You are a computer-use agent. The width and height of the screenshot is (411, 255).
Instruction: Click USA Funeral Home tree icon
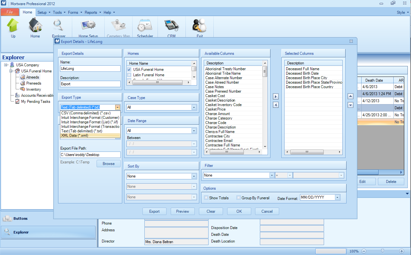[17, 71]
